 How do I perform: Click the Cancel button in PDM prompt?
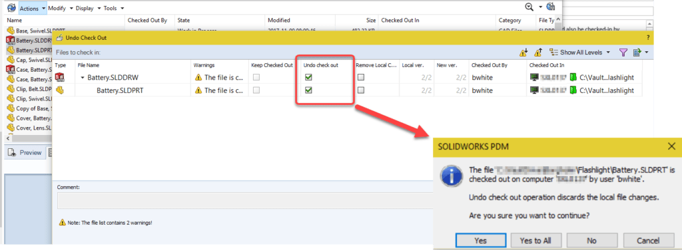648,241
